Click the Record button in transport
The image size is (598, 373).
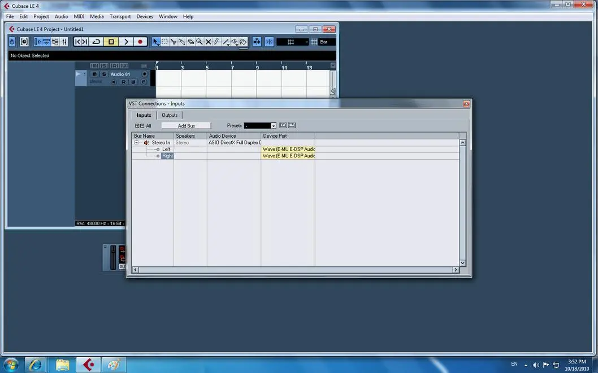(x=140, y=42)
